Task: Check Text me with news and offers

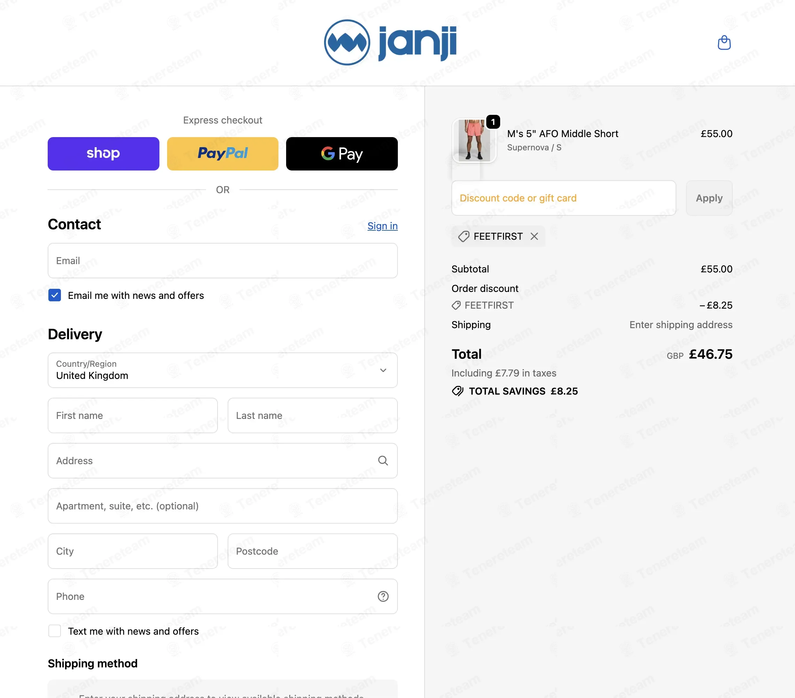Action: pos(54,631)
